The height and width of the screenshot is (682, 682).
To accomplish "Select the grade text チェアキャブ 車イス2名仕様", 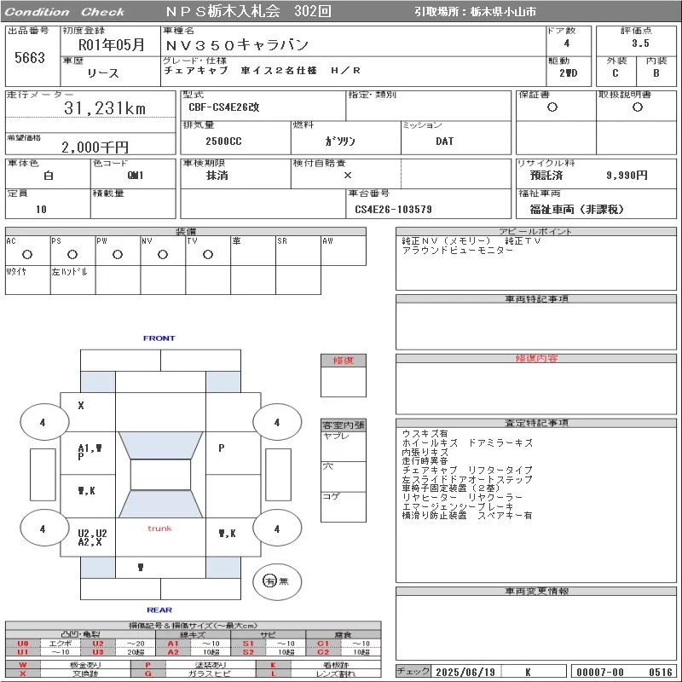I will 240,71.
